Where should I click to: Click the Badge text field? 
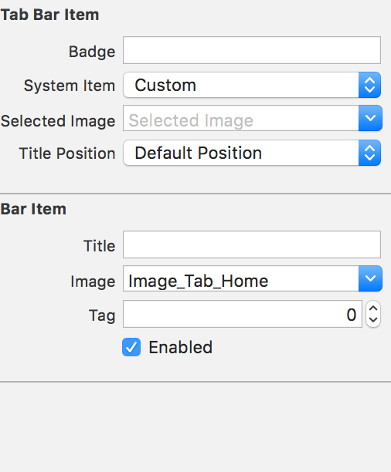[x=252, y=50]
